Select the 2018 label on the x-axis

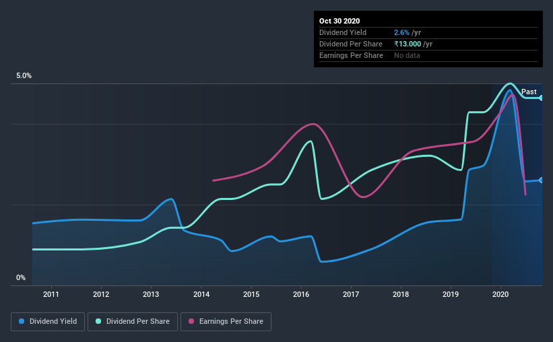coord(401,294)
